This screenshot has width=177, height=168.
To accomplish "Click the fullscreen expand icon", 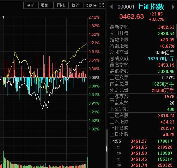I will point(101,5).
